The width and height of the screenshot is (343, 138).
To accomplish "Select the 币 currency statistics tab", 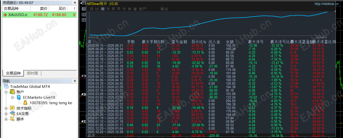I will (x=124, y=9).
